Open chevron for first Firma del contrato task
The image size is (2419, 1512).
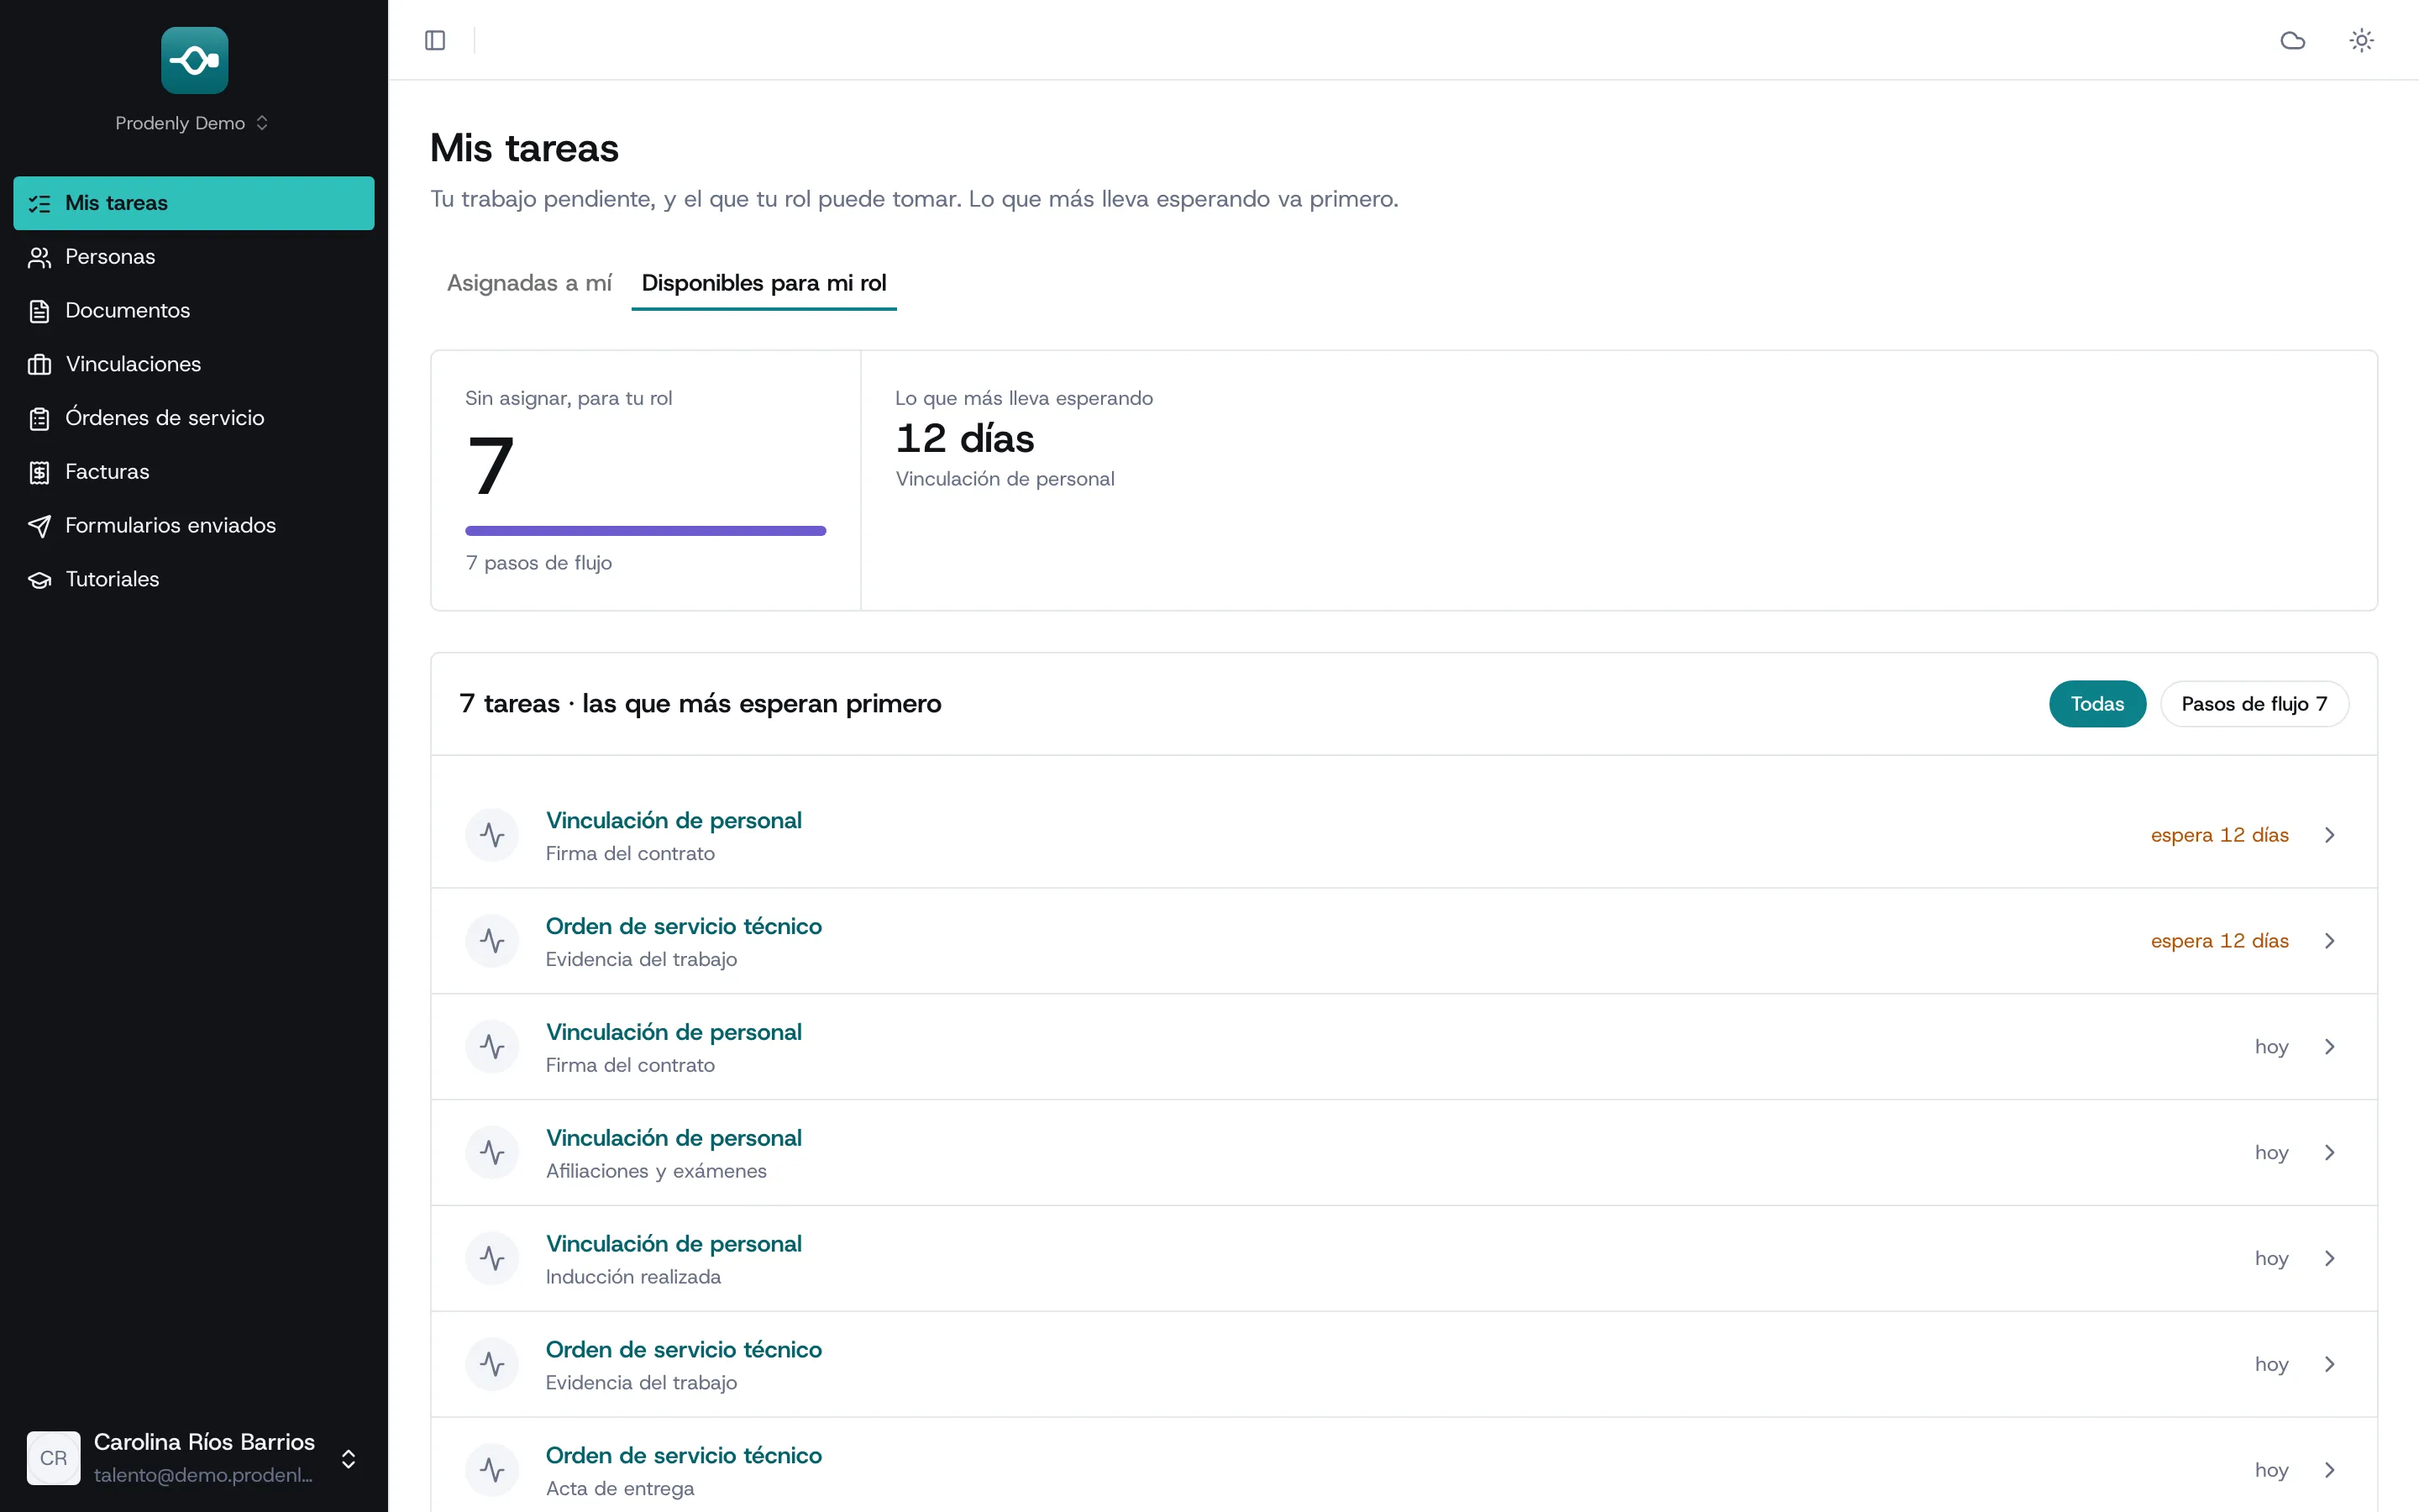pyautogui.click(x=2329, y=835)
